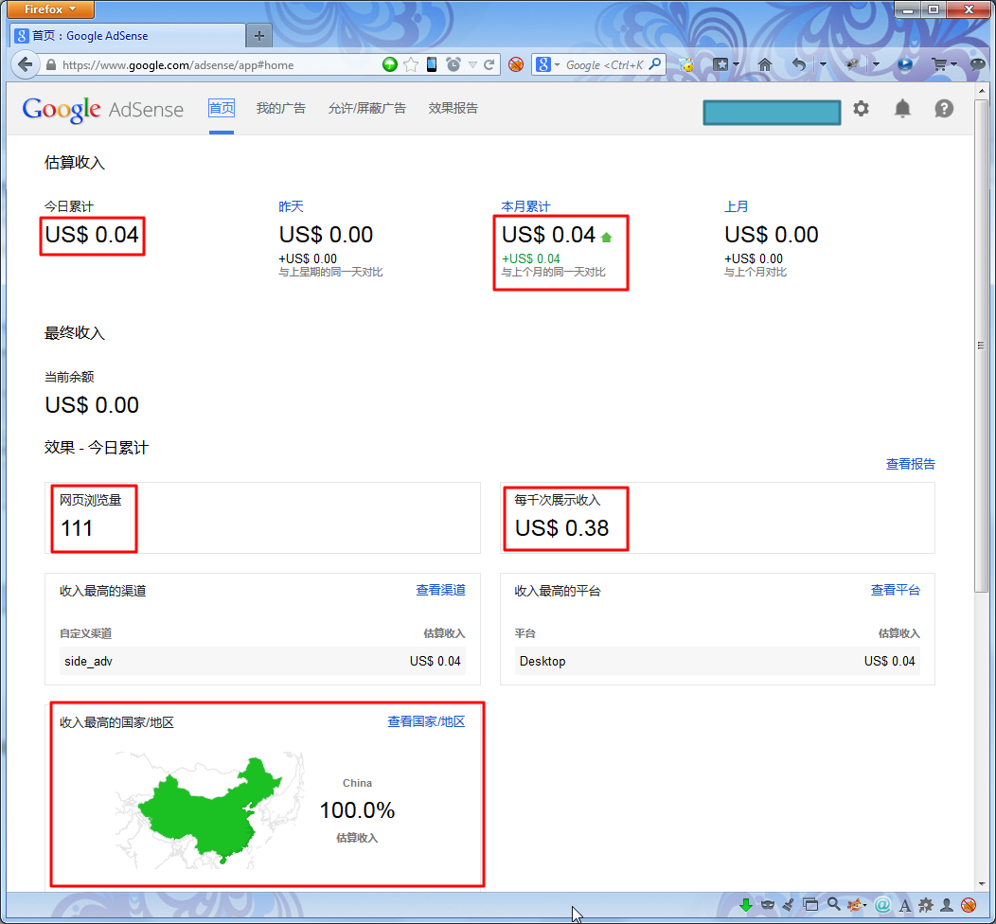
Task: Click the 本月累计 earnings link
Action: (x=525, y=206)
